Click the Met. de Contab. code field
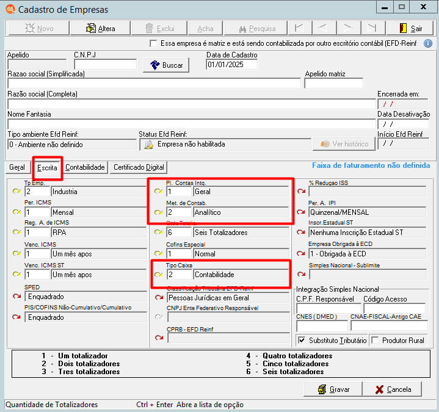 tap(179, 212)
